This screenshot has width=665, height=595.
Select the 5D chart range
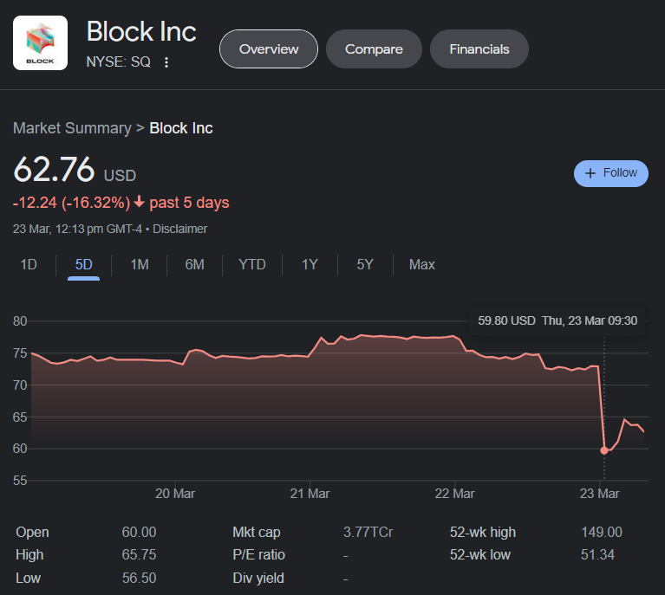click(x=83, y=264)
